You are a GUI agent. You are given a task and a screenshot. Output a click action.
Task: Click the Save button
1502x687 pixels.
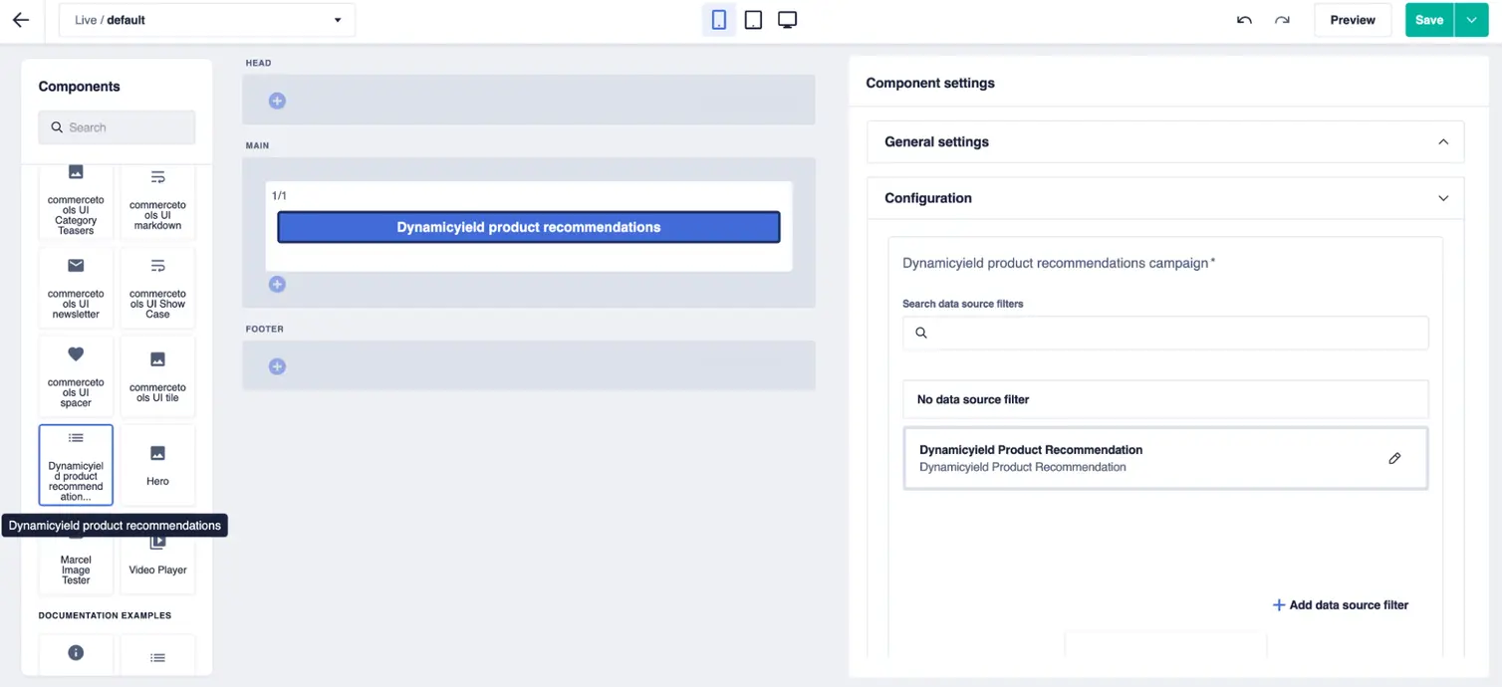1428,19
